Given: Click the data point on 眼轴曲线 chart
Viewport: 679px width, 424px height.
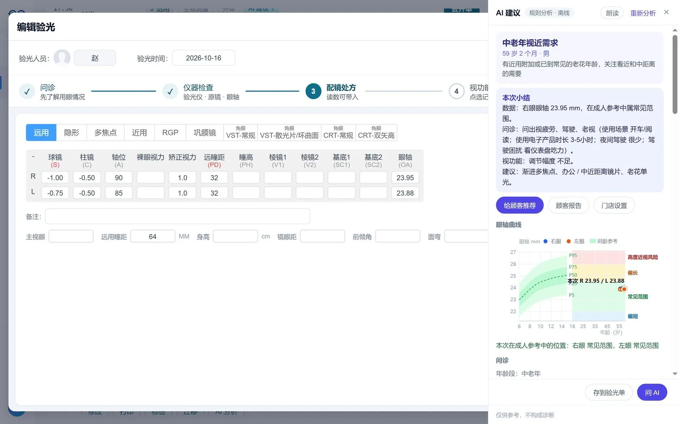Looking at the screenshot, I should coord(623,289).
